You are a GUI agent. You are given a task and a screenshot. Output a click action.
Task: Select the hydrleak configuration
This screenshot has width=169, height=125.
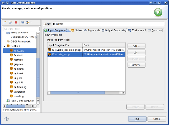[x=18, y=73]
